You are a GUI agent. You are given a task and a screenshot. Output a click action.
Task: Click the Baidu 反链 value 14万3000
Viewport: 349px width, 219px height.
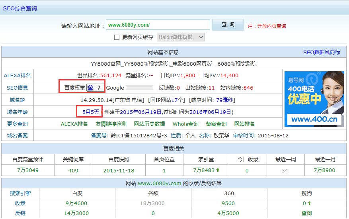[76, 213]
